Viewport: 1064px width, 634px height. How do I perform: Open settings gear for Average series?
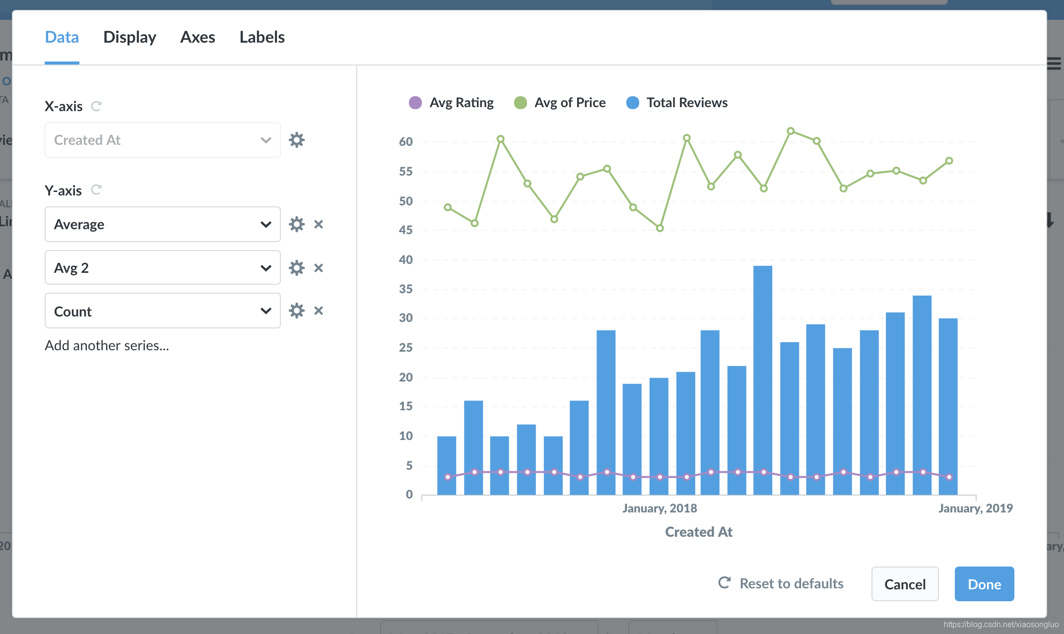(297, 224)
